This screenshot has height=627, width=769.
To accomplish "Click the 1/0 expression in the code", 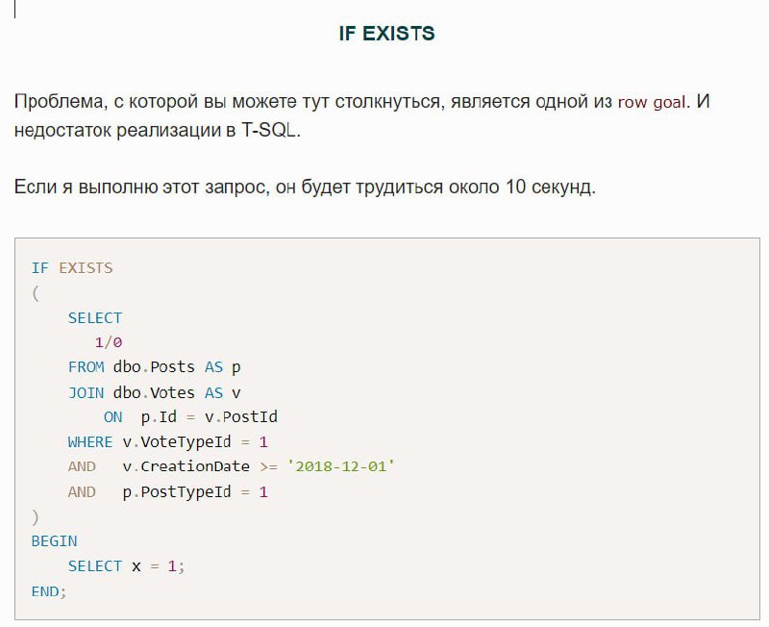I will (x=109, y=342).
